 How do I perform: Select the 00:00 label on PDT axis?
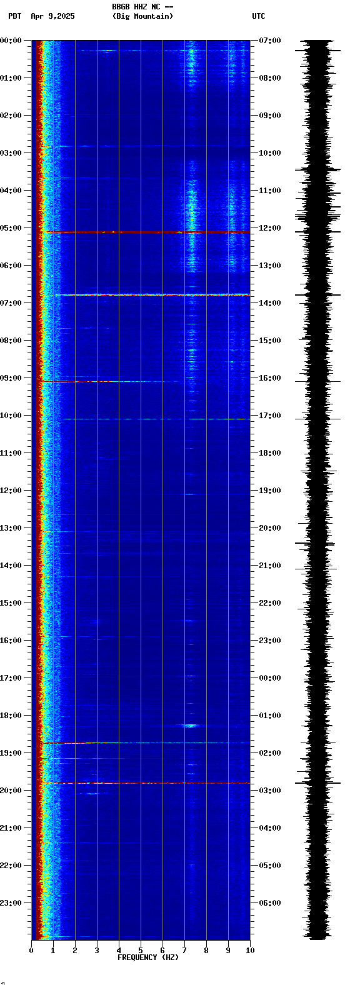pos(11,41)
